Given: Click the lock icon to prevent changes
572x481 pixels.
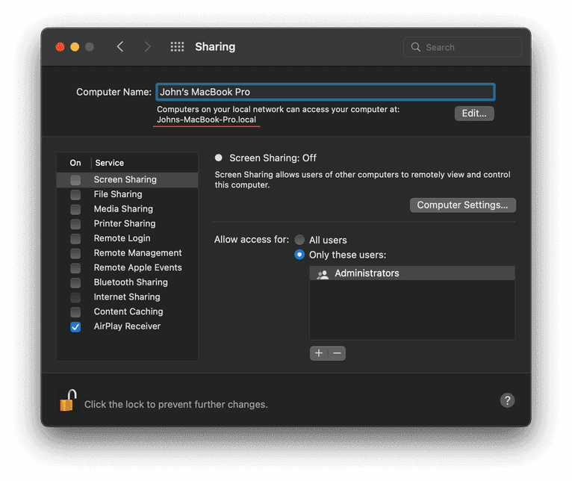Looking at the screenshot, I should (67, 401).
